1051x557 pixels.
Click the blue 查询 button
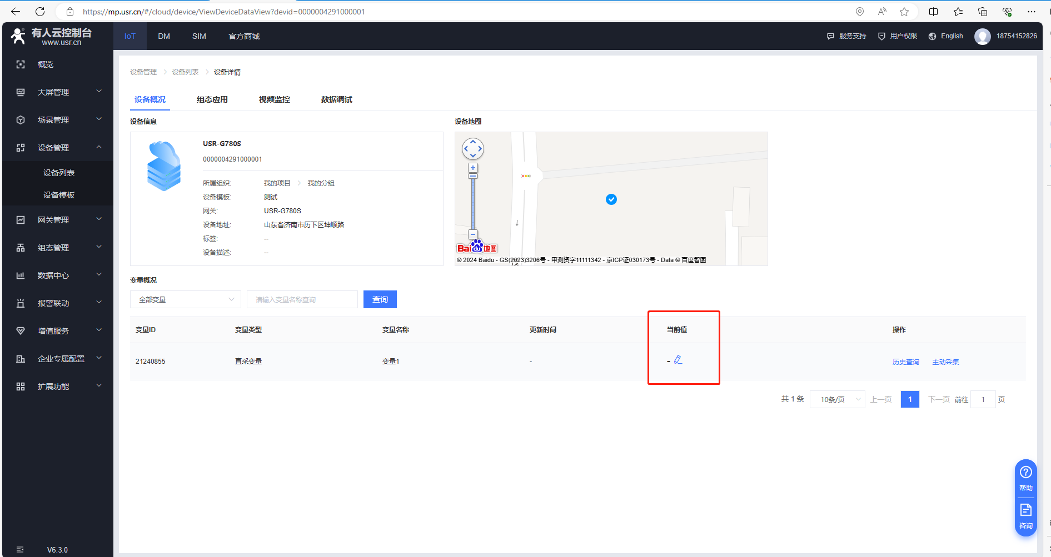[380, 299]
